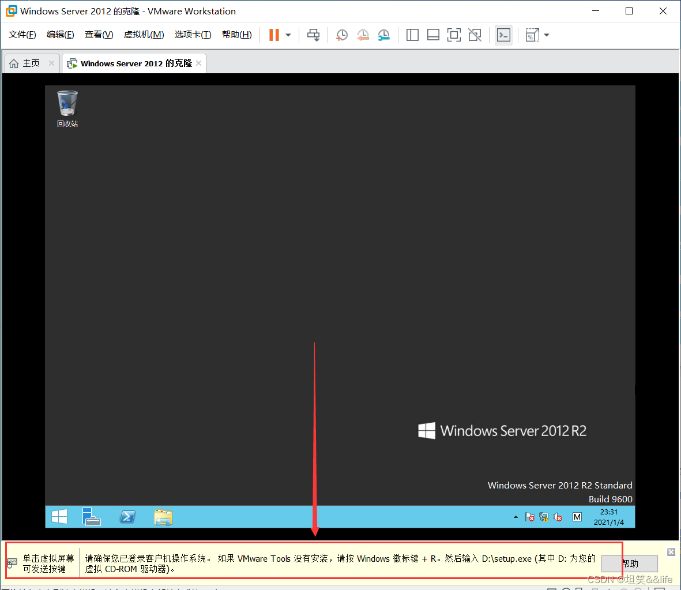681x590 pixels.
Task: Open File Explorer from the guest taskbar
Action: [x=163, y=517]
